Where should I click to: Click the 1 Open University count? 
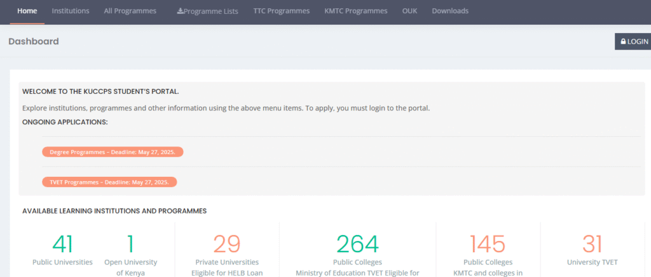point(131,244)
